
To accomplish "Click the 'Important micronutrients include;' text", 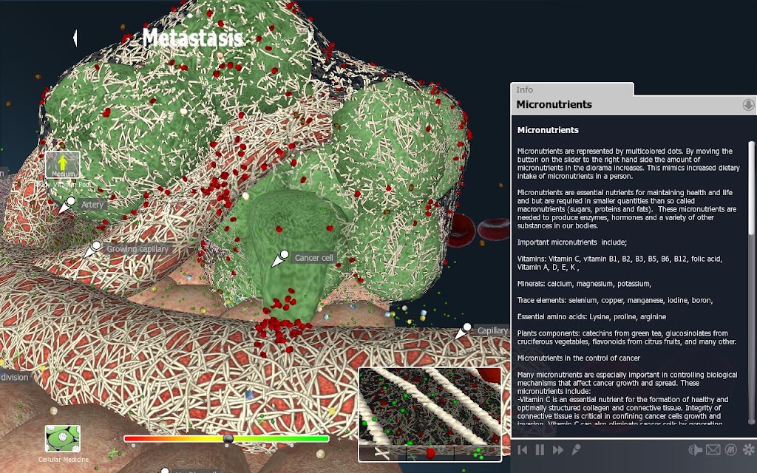I will (571, 242).
